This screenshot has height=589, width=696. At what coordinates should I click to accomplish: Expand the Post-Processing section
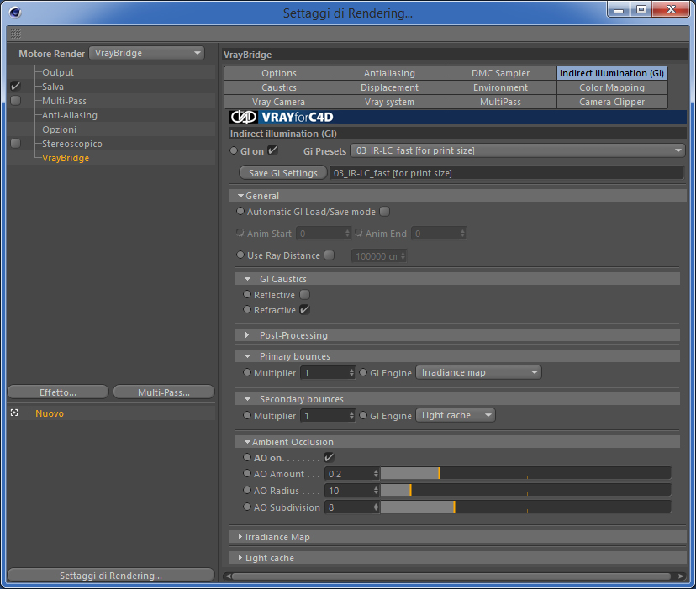(247, 335)
